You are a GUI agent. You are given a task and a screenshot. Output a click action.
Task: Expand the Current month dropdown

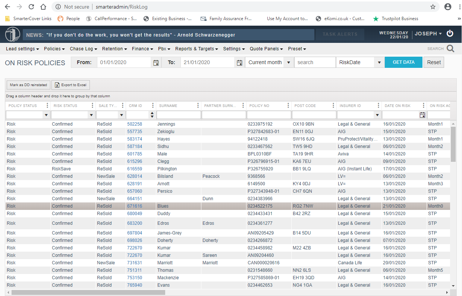click(288, 63)
